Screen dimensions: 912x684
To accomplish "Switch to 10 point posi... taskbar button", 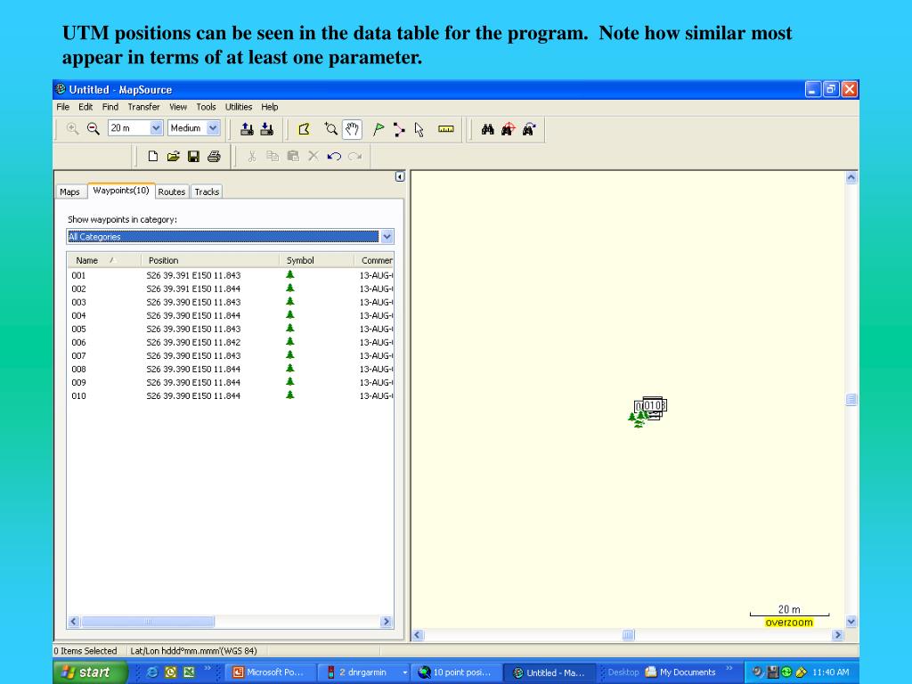I will pyautogui.click(x=457, y=672).
